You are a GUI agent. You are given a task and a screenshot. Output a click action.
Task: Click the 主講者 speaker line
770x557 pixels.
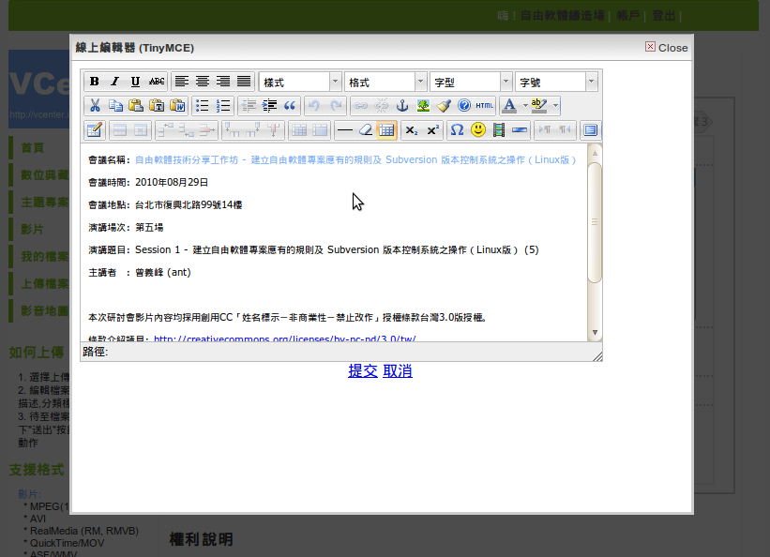(140, 273)
